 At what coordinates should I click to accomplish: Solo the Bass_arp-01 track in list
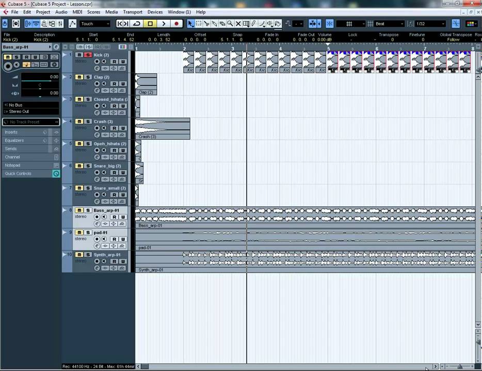(x=88, y=210)
